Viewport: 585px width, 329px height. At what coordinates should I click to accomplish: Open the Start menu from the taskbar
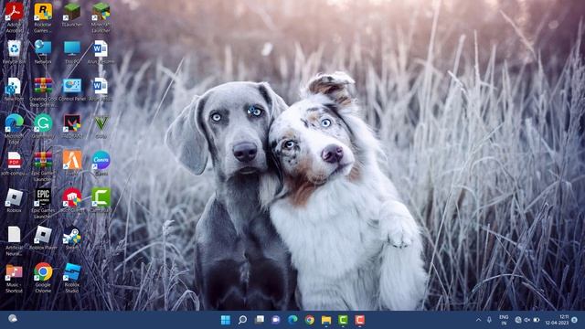[x=226, y=320]
